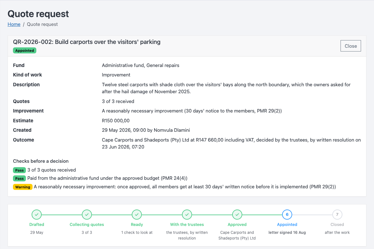Screen dimensions: 374x249
Task: Click 'the trustees, by written resolution' step caption
Action: (187, 235)
